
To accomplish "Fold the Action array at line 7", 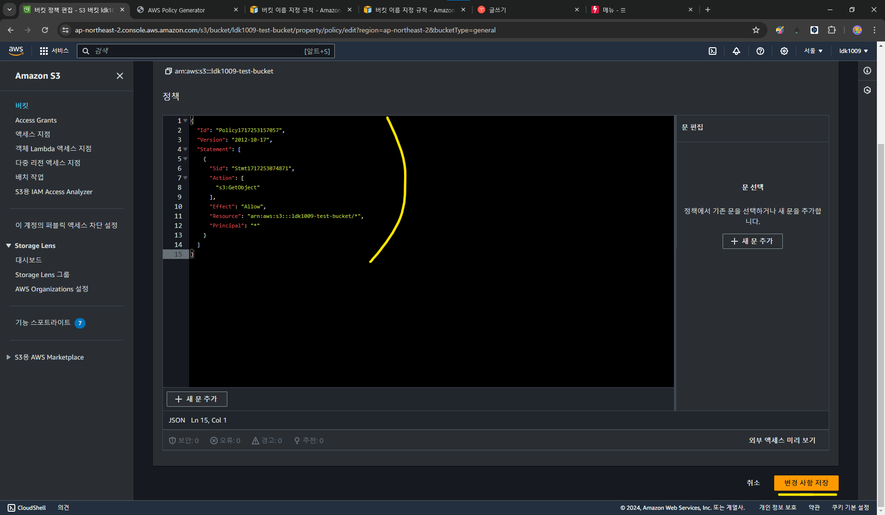I will (185, 178).
